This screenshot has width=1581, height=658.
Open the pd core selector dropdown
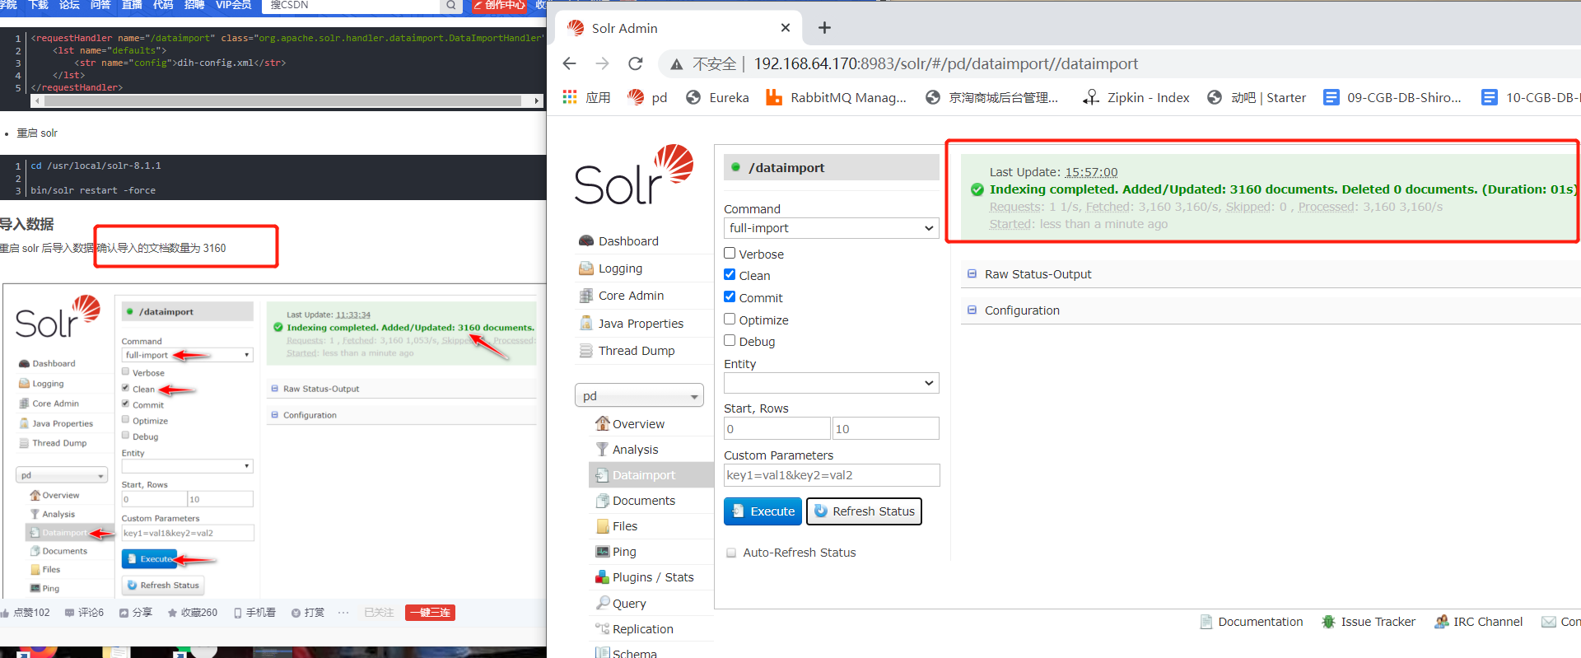click(x=639, y=396)
